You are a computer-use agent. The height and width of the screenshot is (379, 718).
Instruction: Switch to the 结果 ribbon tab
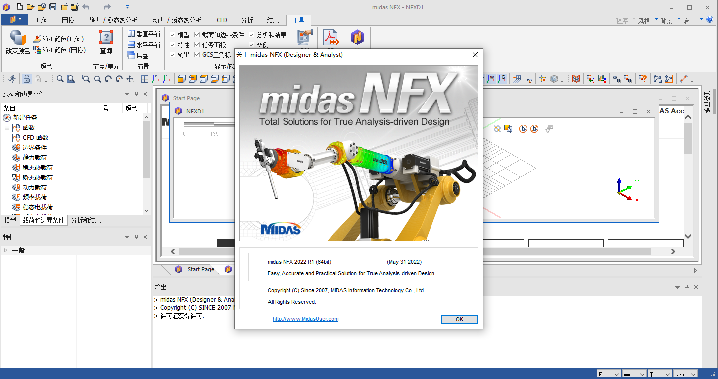coord(273,20)
